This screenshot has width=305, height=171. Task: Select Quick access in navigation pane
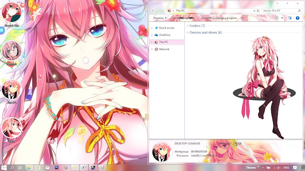pyautogui.click(x=166, y=28)
